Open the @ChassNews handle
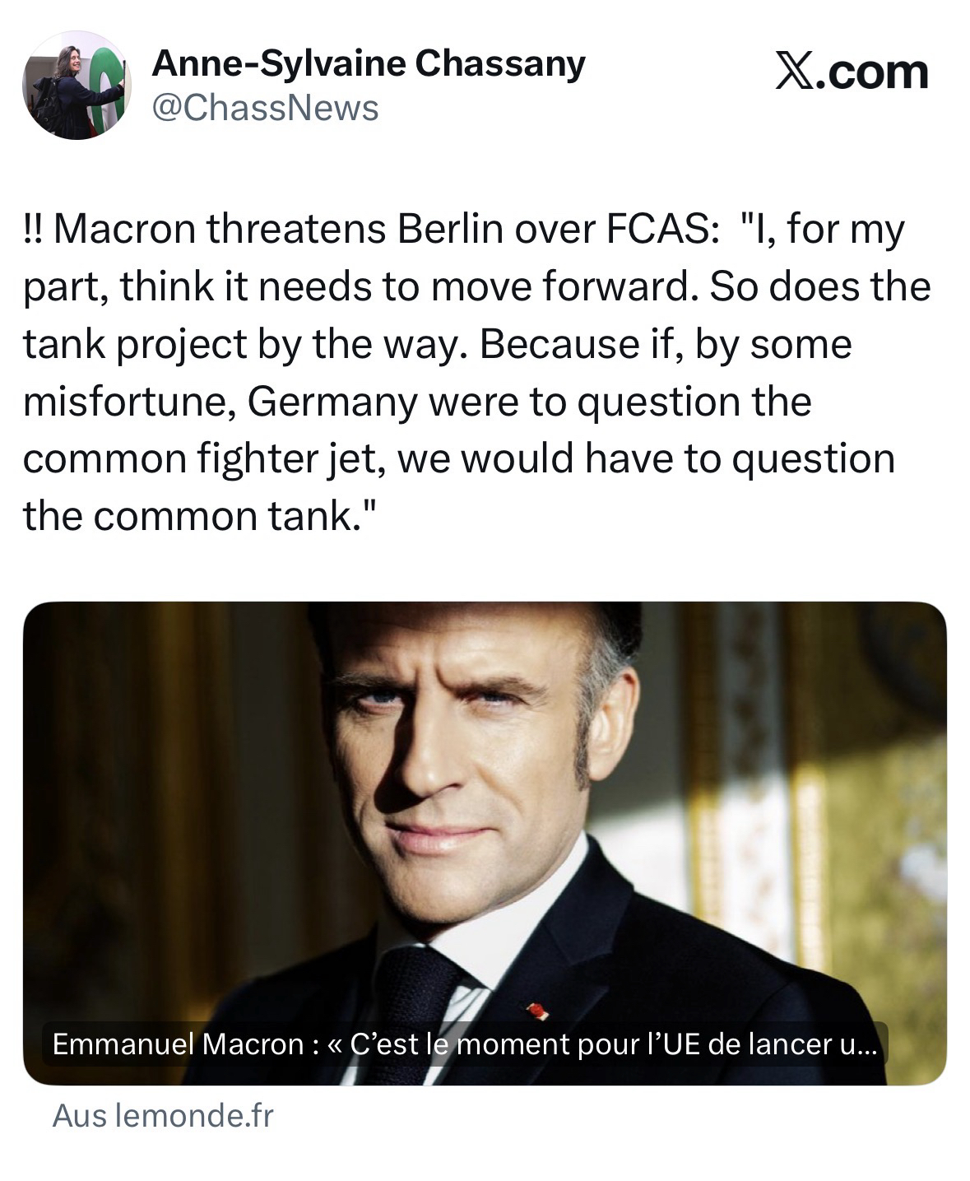Screen dimensions: 970x1181 click(x=265, y=108)
